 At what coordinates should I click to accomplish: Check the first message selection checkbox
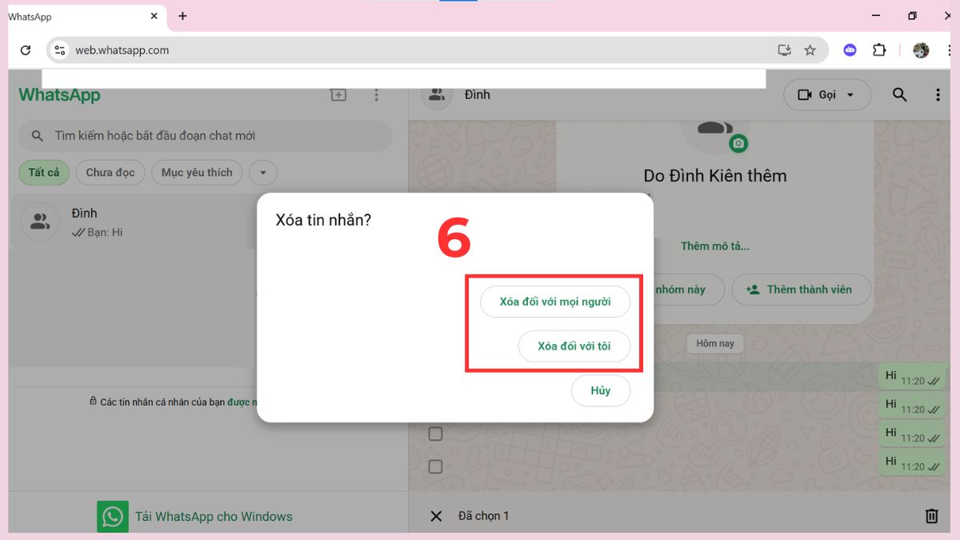pos(435,433)
